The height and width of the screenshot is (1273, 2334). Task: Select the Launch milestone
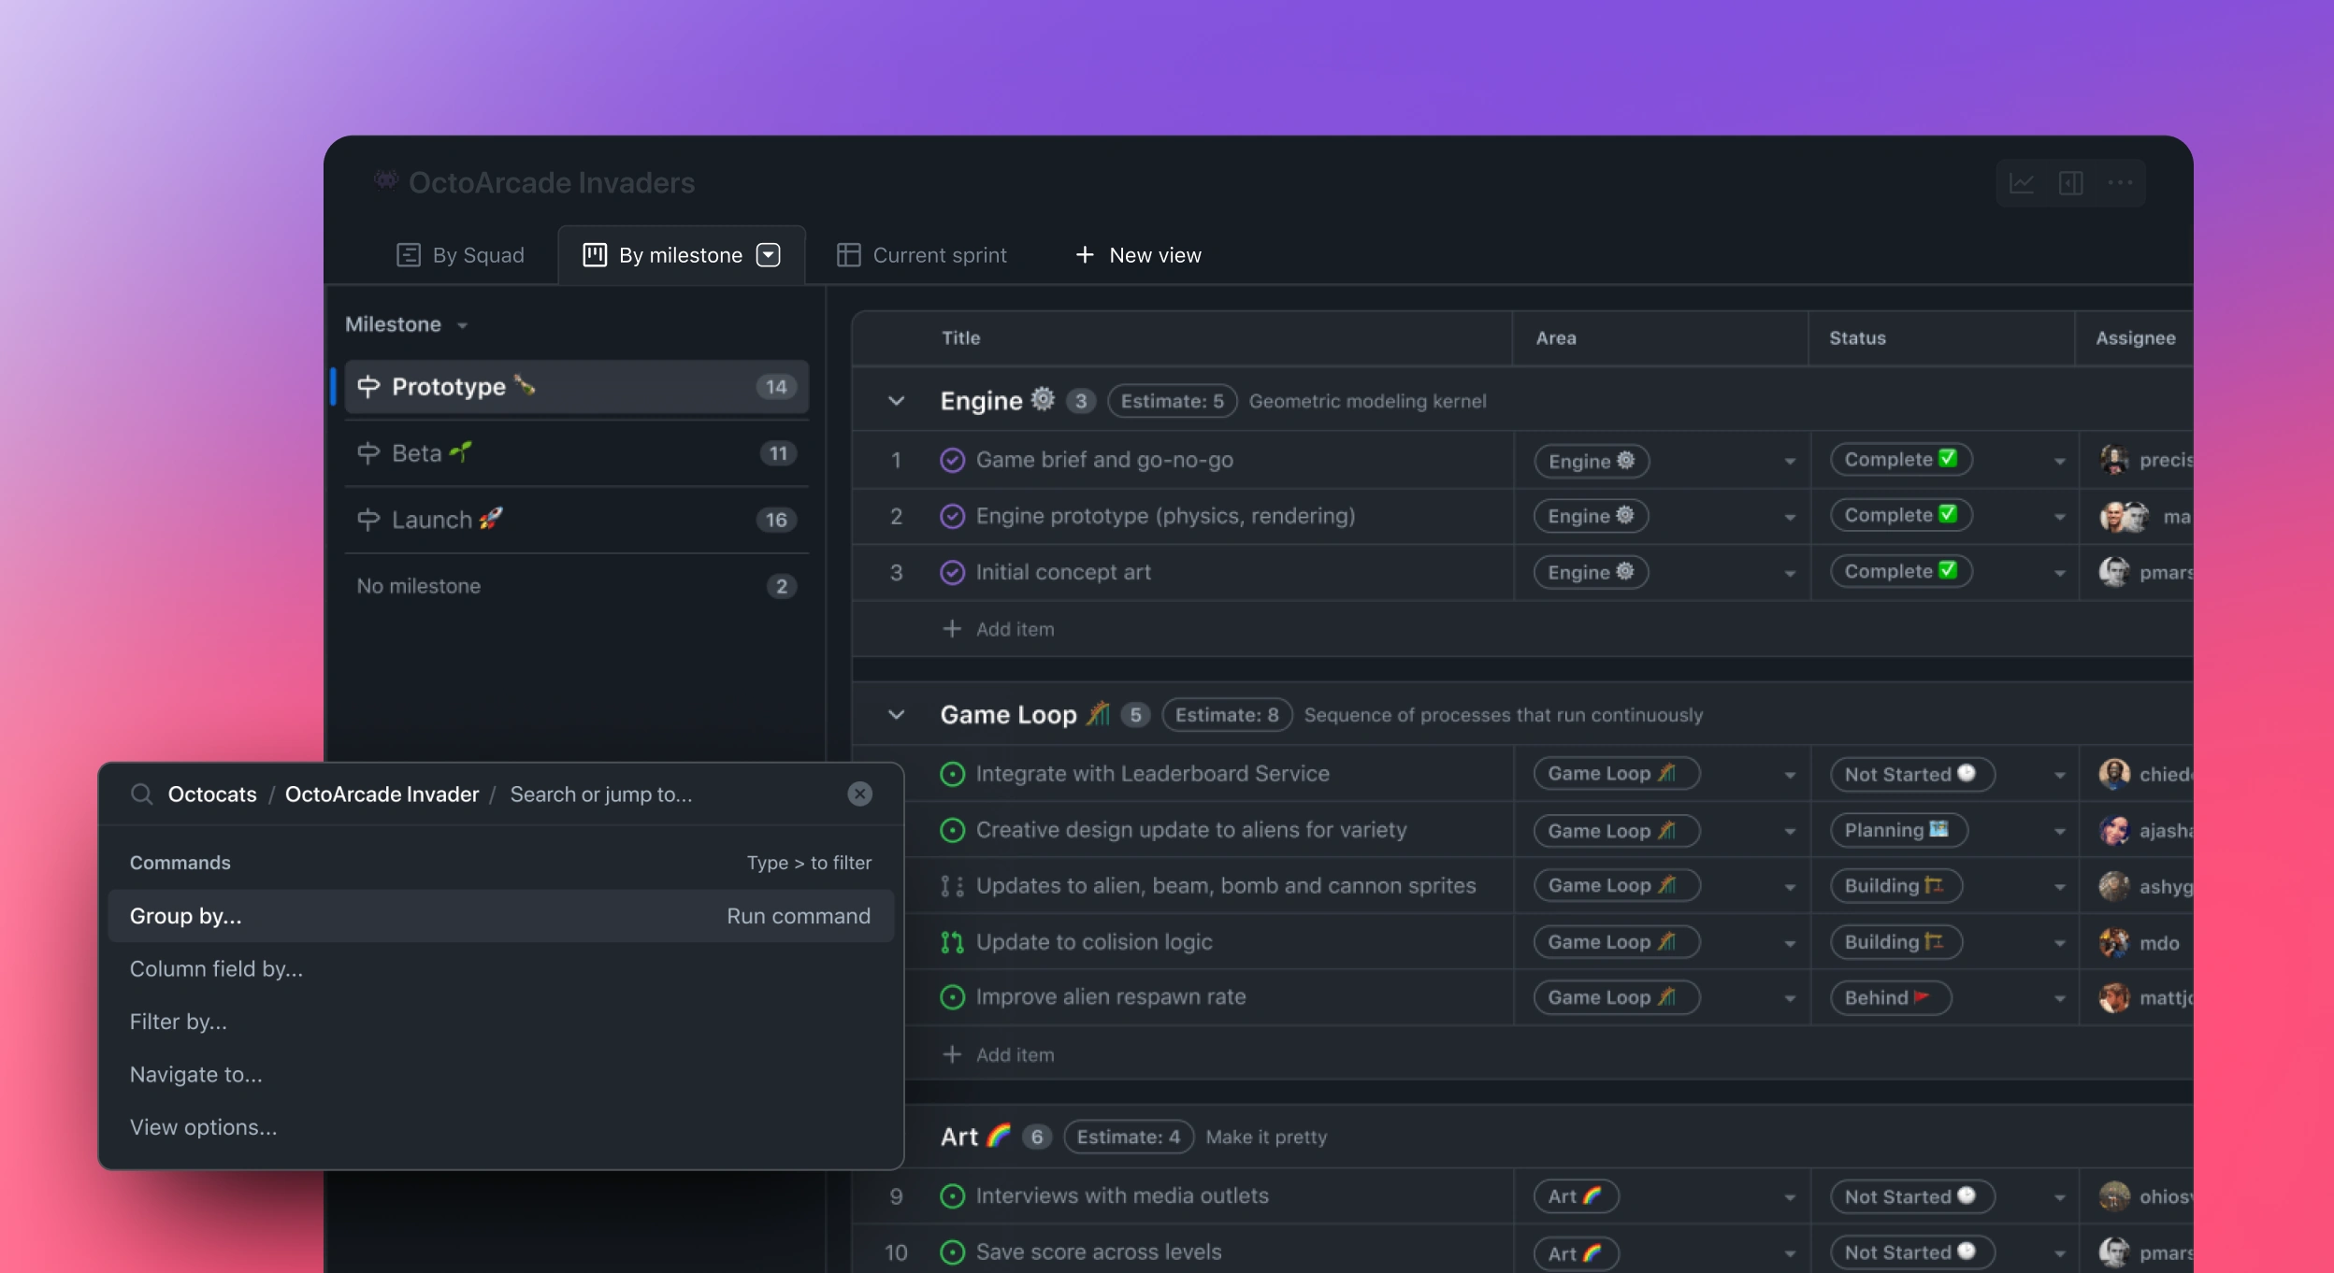pos(576,520)
